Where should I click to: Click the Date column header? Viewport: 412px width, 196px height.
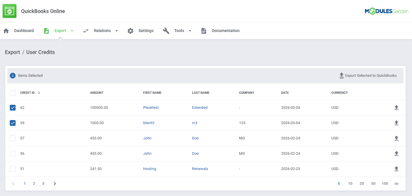click(x=285, y=93)
